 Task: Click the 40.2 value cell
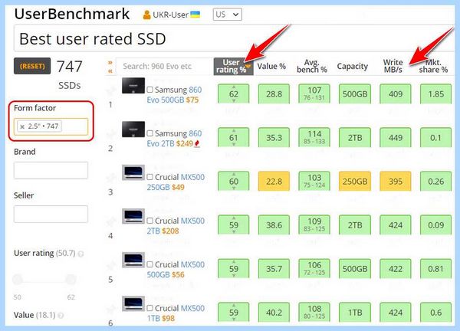click(x=274, y=313)
